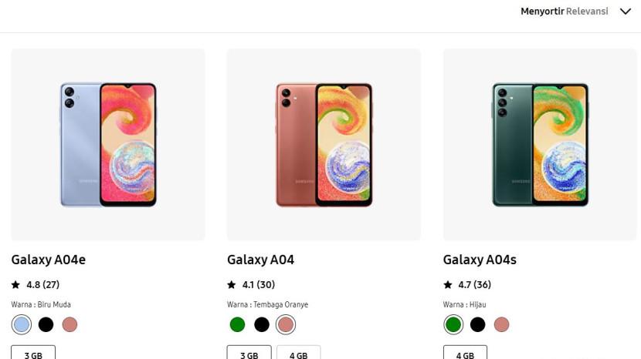Open Galaxy A04s product title link
This screenshot has height=359, width=641.
[x=480, y=260]
